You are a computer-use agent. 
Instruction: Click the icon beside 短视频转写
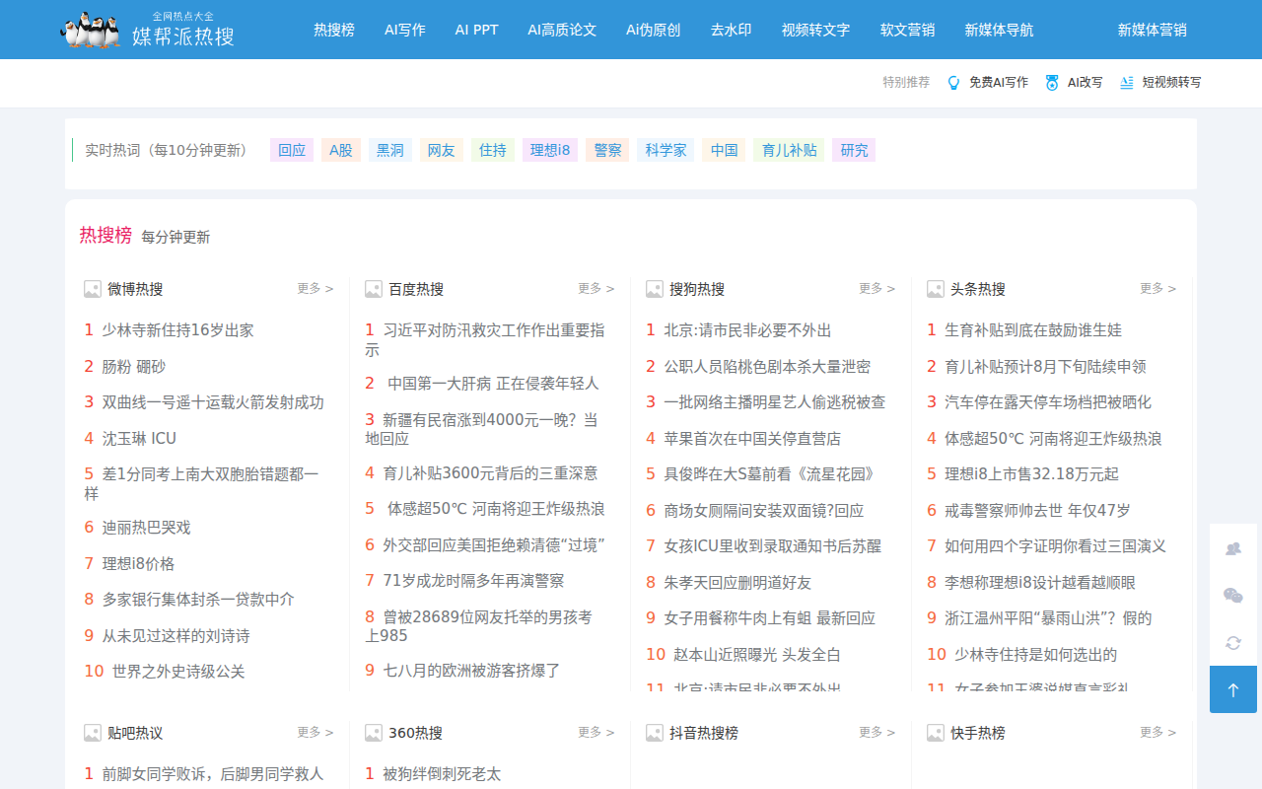click(1127, 83)
